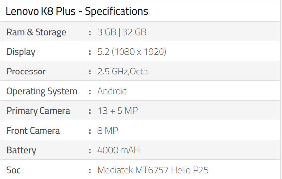Click the 5.2 (1080 x 1920) display value
The image size is (282, 179).
[x=132, y=52]
